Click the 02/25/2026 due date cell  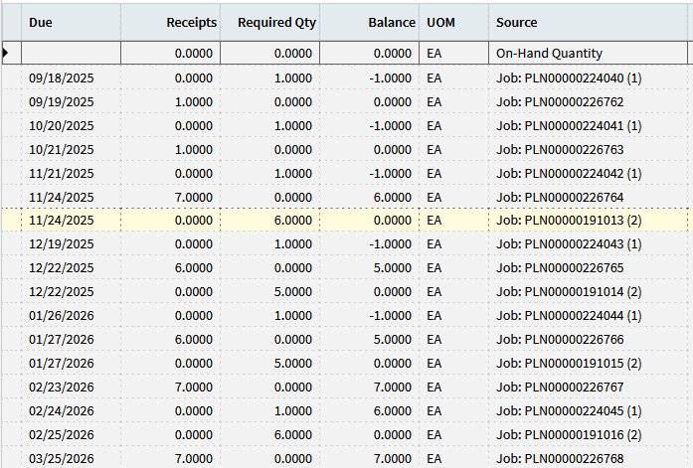[71, 435]
